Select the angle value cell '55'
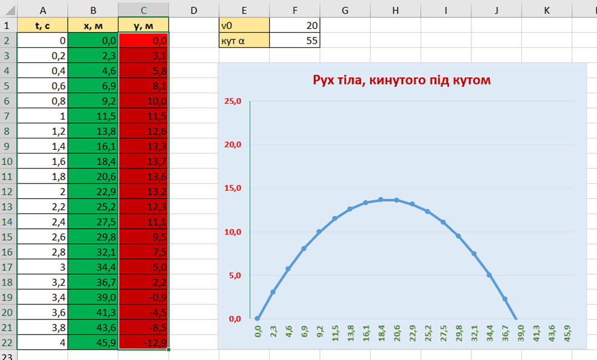The width and height of the screenshot is (597, 360). (x=295, y=40)
